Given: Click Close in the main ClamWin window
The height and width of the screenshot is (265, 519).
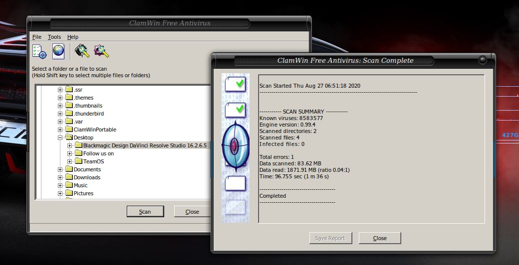Looking at the screenshot, I should pos(192,212).
